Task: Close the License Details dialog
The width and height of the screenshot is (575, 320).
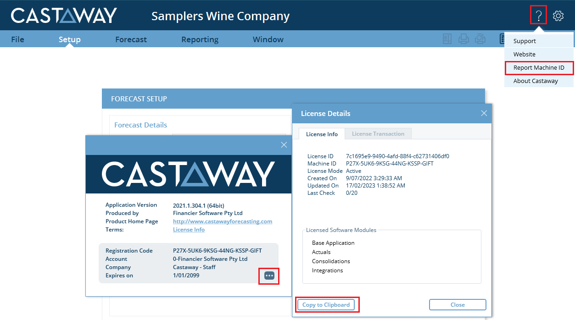Action: 484,113
